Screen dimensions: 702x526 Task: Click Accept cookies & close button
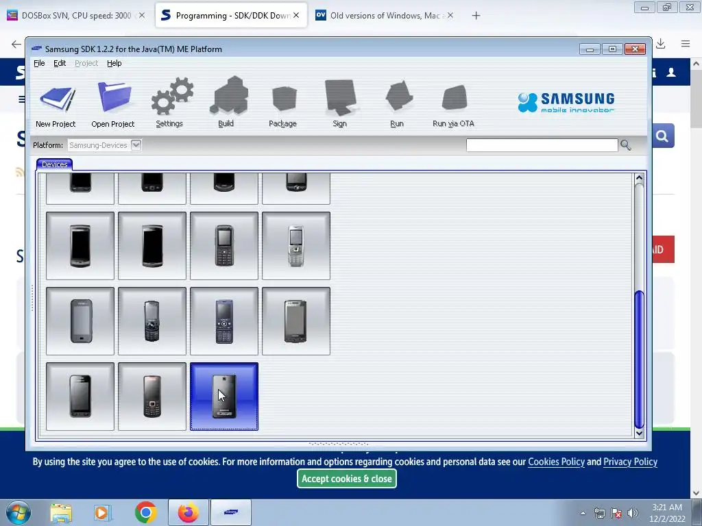[x=346, y=479]
